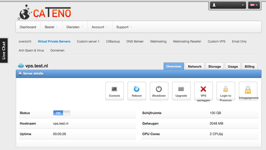
Task: Open DNS Beheer link
Action: point(135,42)
